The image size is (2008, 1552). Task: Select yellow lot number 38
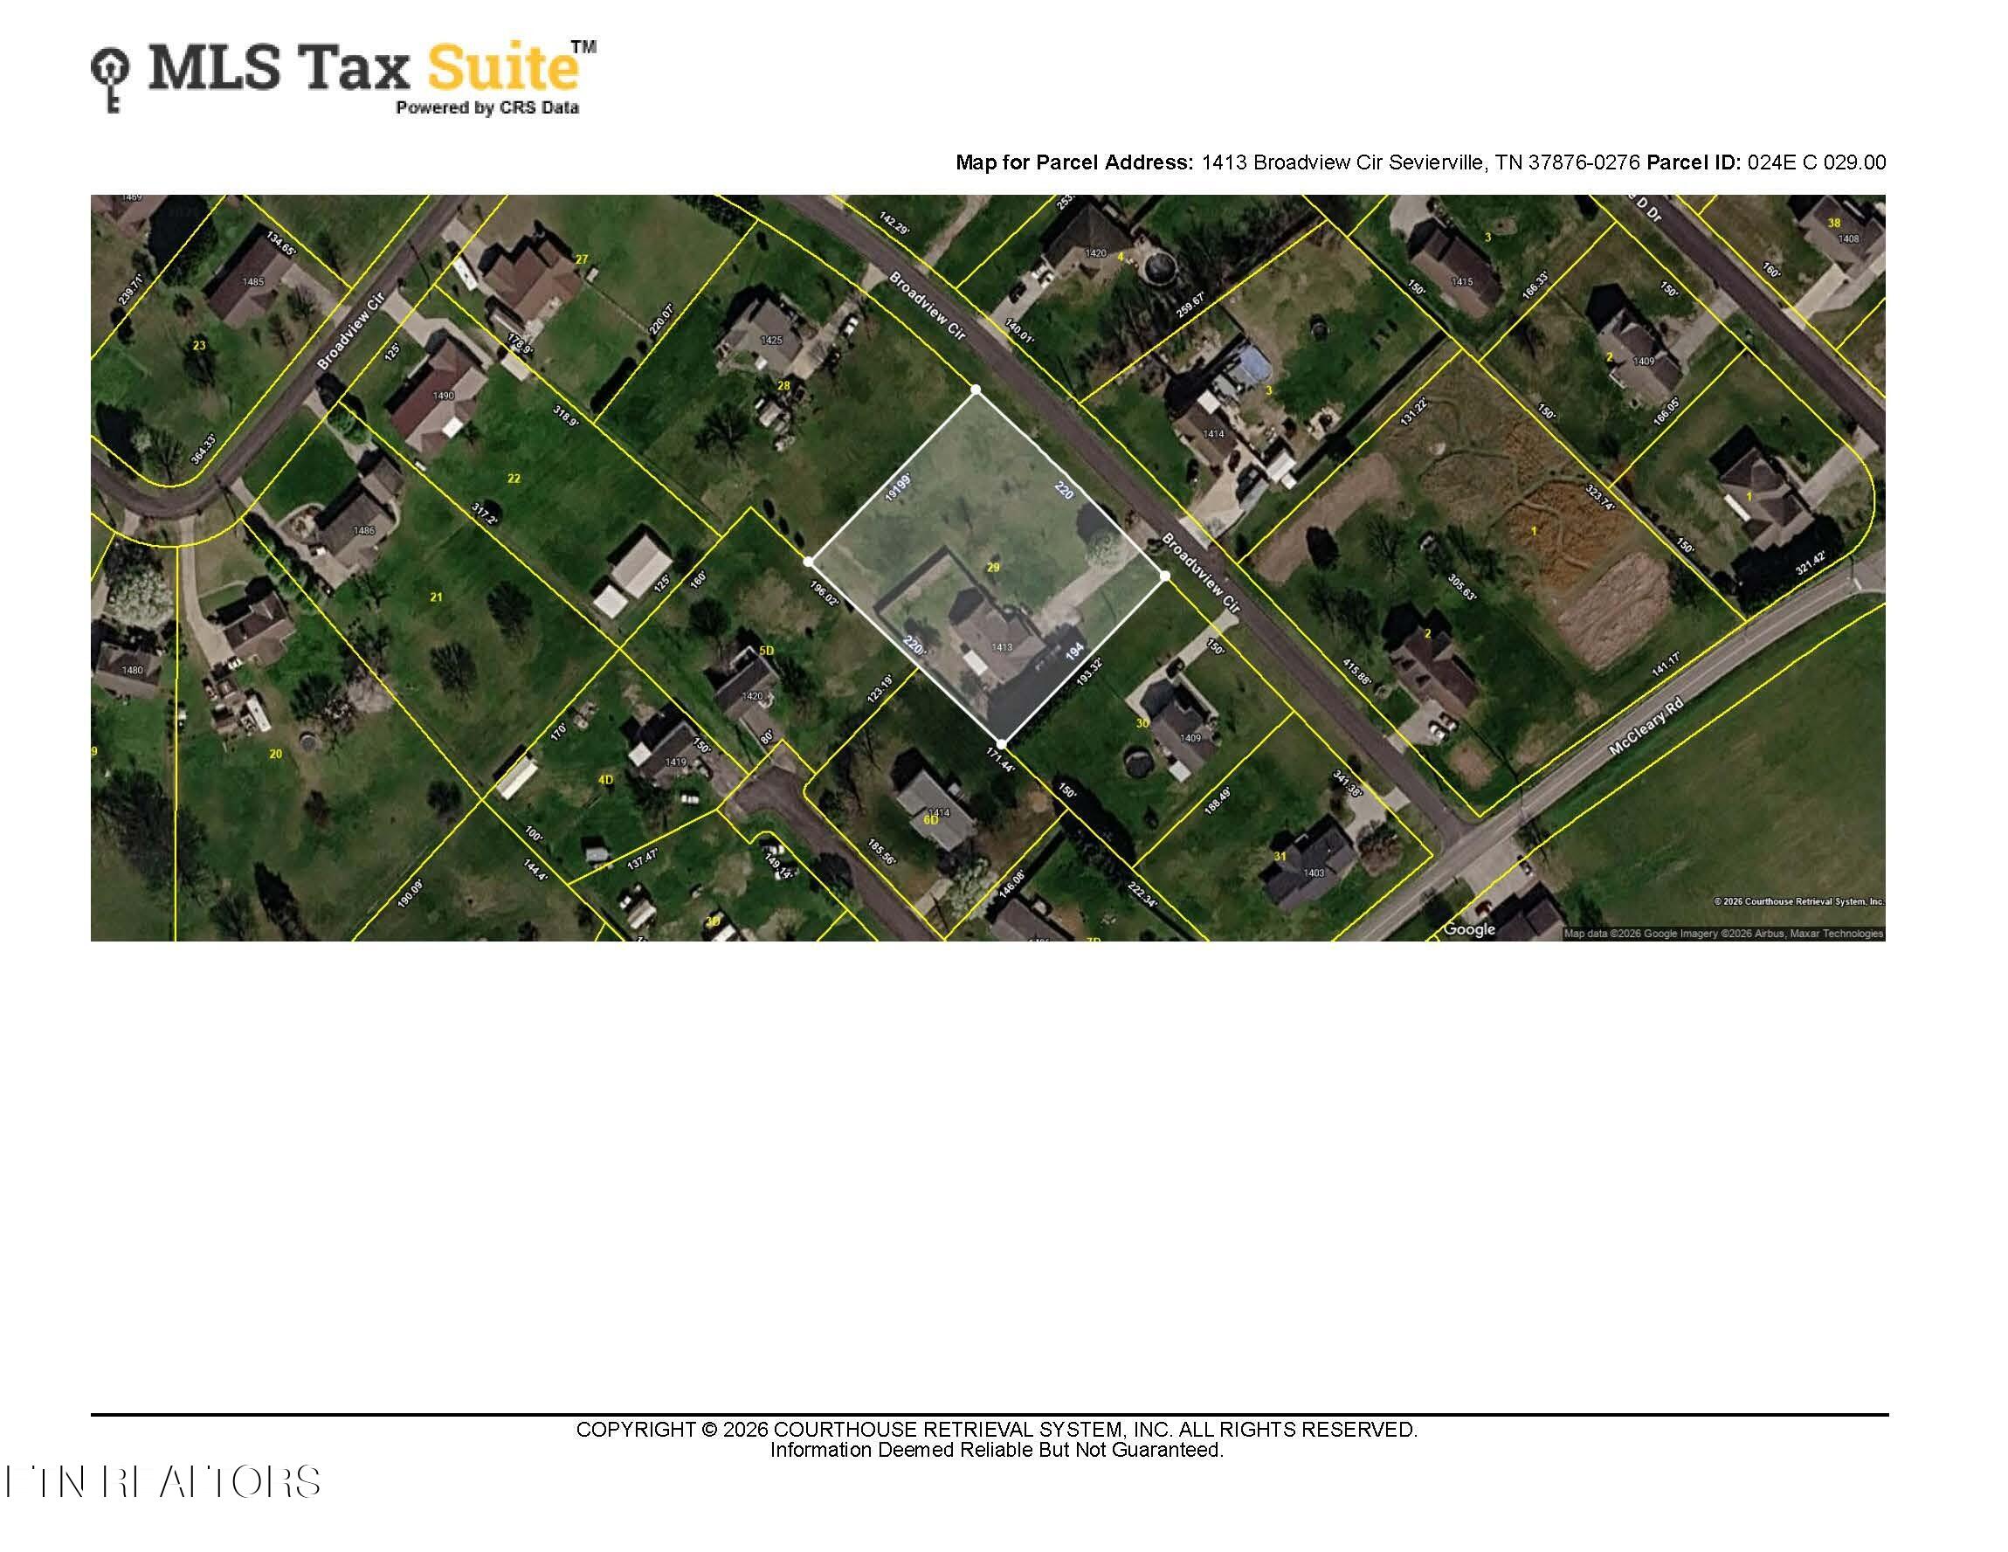point(1834,223)
